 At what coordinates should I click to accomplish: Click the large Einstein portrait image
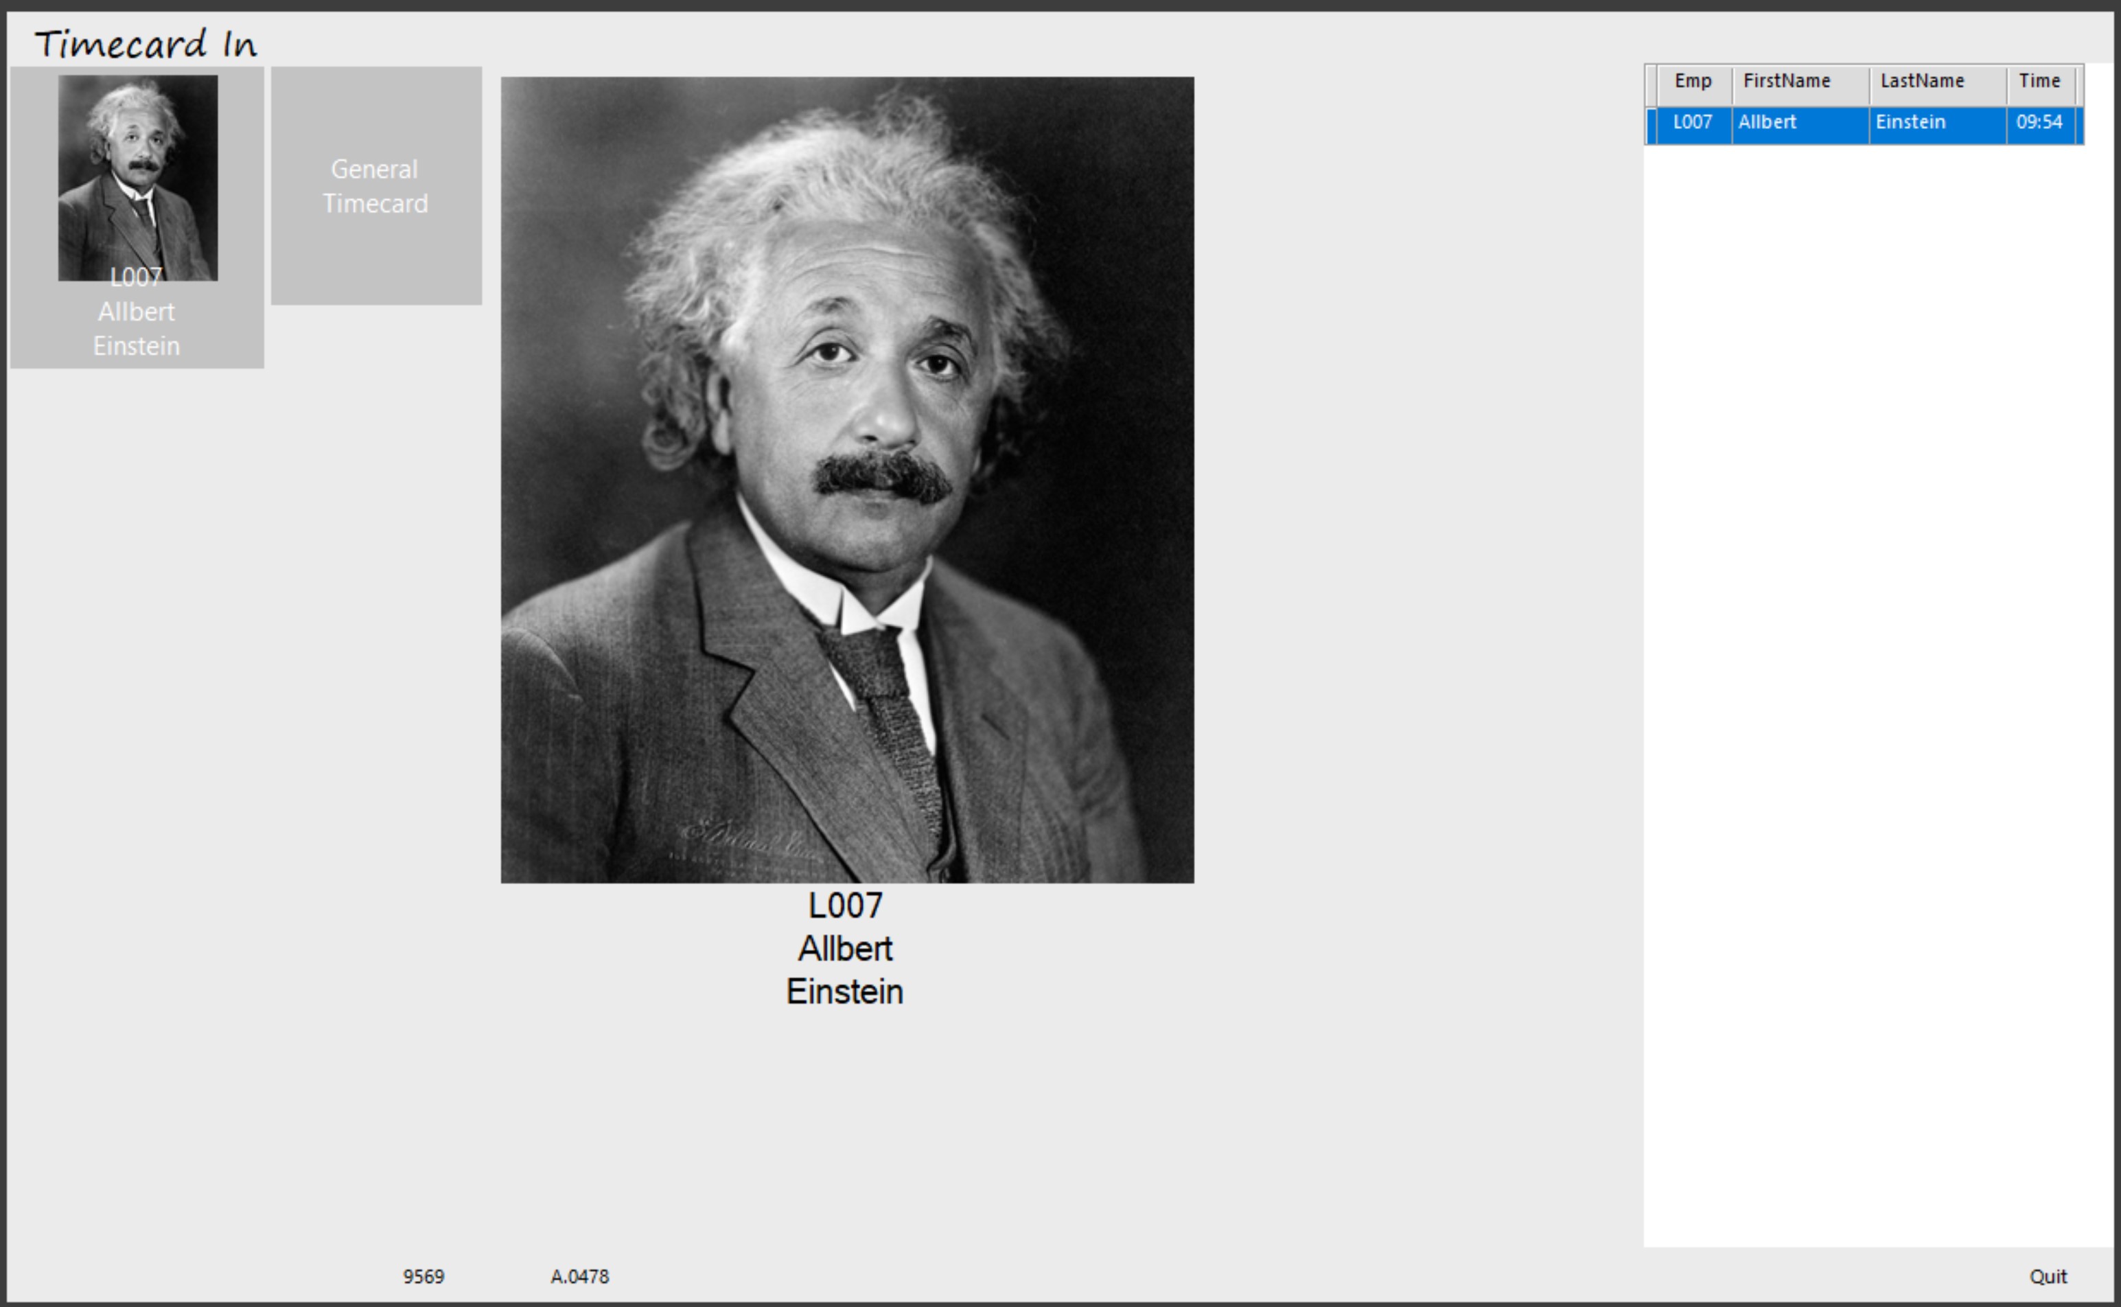coord(847,479)
